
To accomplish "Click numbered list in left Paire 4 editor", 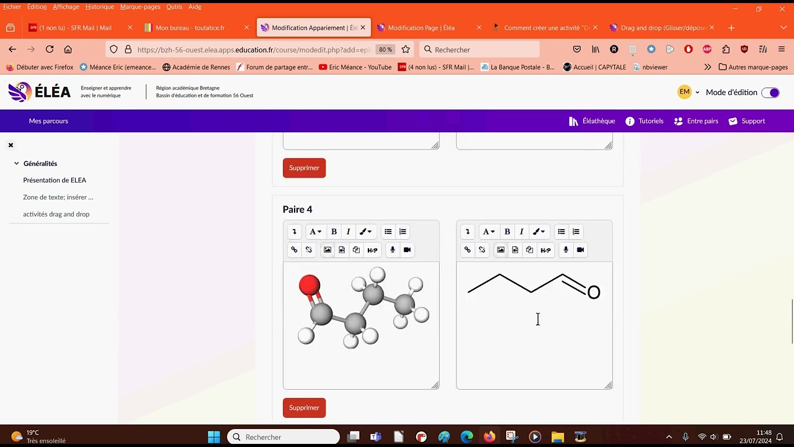I will click(x=403, y=232).
